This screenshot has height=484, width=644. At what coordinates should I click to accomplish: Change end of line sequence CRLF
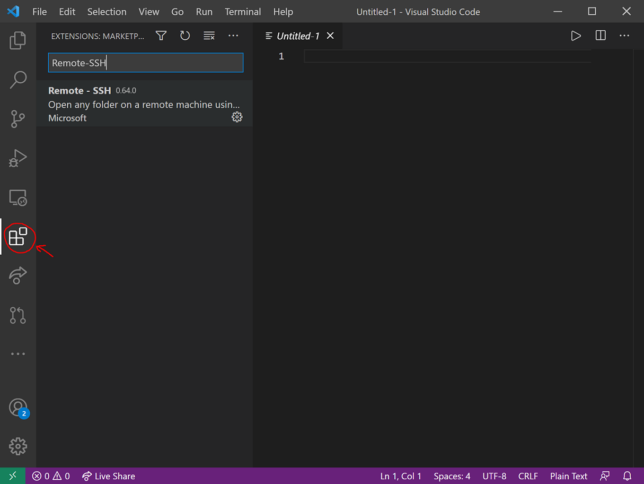(x=528, y=476)
